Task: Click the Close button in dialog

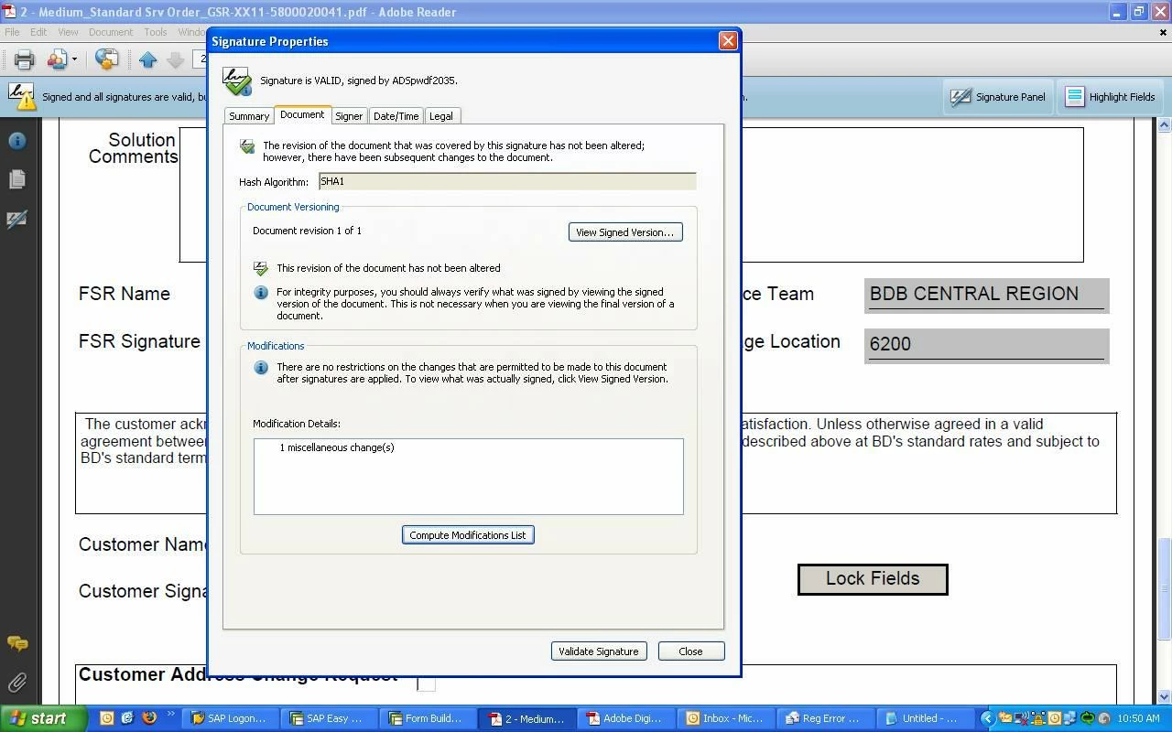Action: coord(691,651)
